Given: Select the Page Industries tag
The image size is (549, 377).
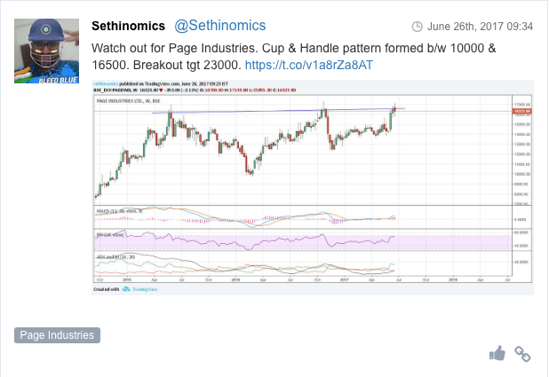Looking at the screenshot, I should (57, 335).
